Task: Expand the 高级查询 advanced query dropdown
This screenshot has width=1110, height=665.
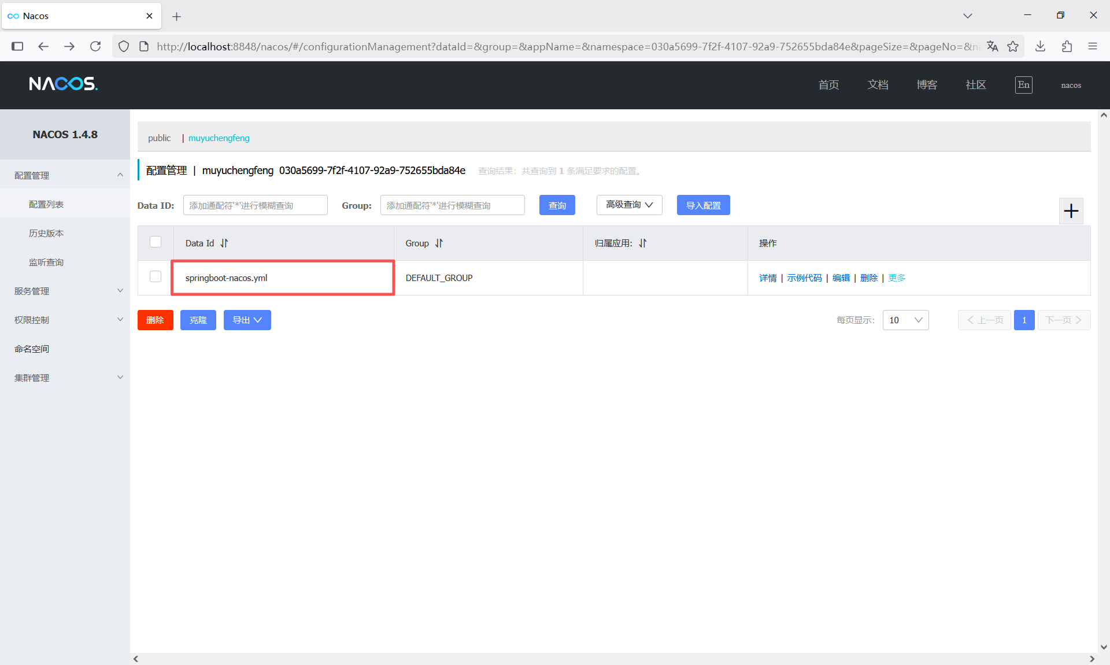Action: click(x=629, y=205)
